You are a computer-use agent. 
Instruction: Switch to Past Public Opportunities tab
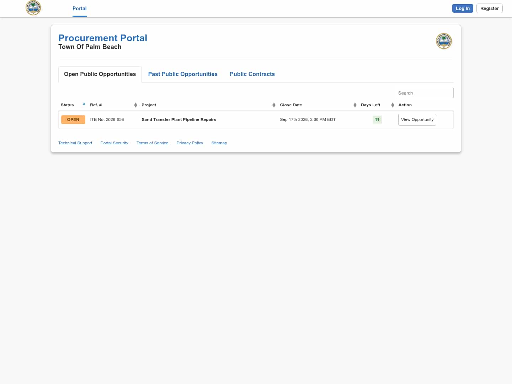pos(183,74)
